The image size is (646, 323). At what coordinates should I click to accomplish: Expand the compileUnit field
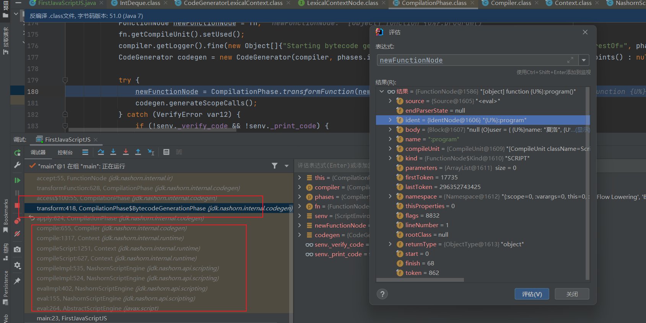pos(390,149)
